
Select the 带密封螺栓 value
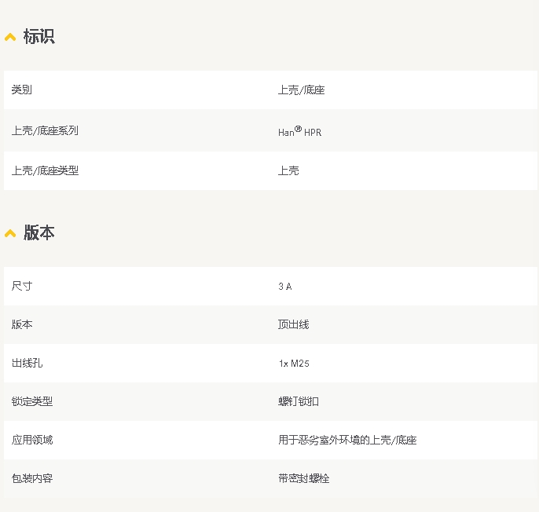pyautogui.click(x=303, y=478)
